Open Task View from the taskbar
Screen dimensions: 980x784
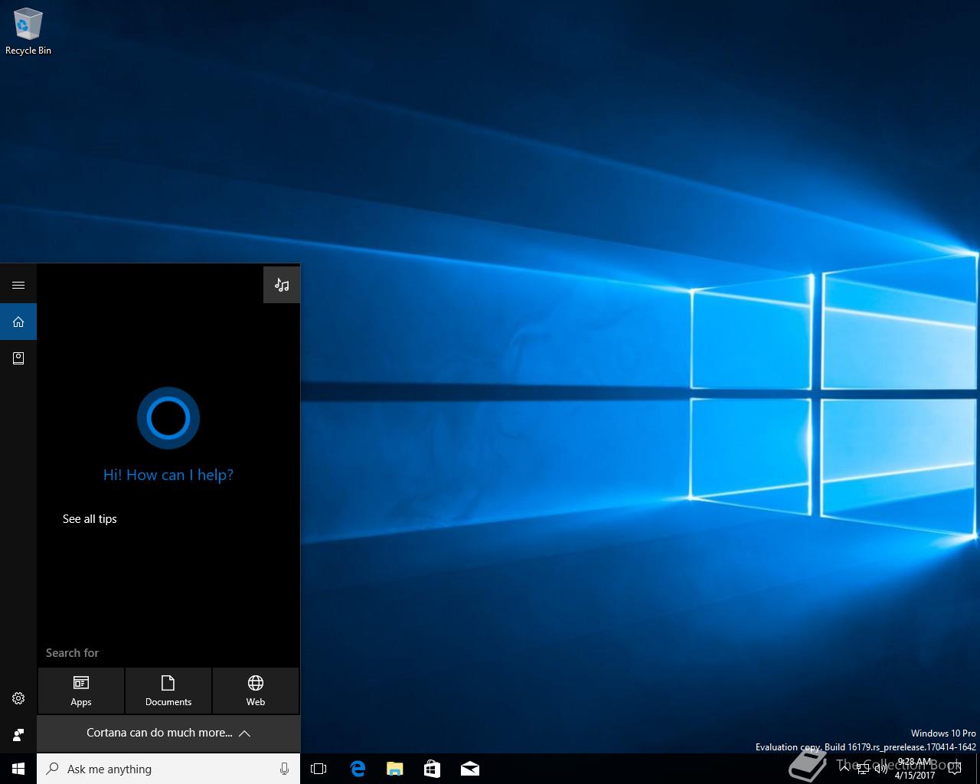318,769
